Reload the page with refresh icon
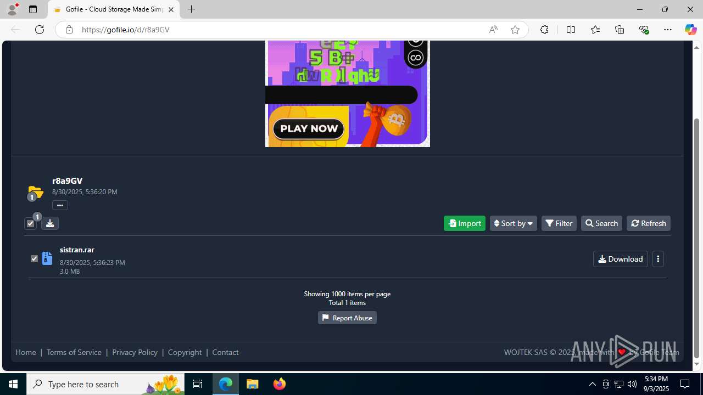Image resolution: width=703 pixels, height=395 pixels. (x=40, y=30)
